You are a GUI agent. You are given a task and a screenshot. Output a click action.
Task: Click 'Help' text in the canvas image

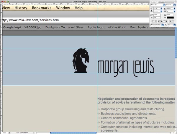click(x=78, y=8)
